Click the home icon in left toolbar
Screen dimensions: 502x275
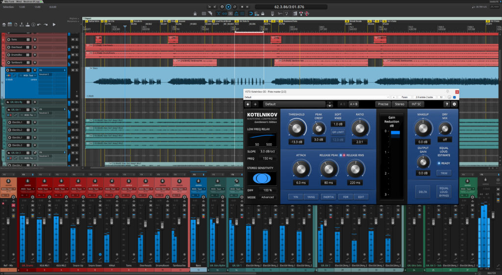click(4, 25)
